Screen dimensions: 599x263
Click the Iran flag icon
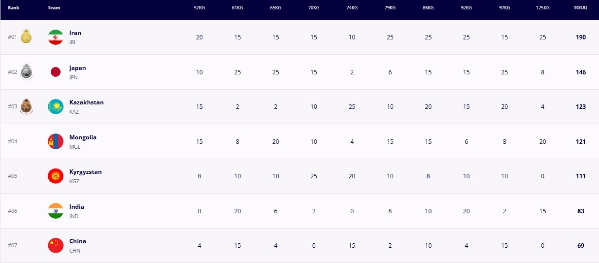(x=56, y=37)
